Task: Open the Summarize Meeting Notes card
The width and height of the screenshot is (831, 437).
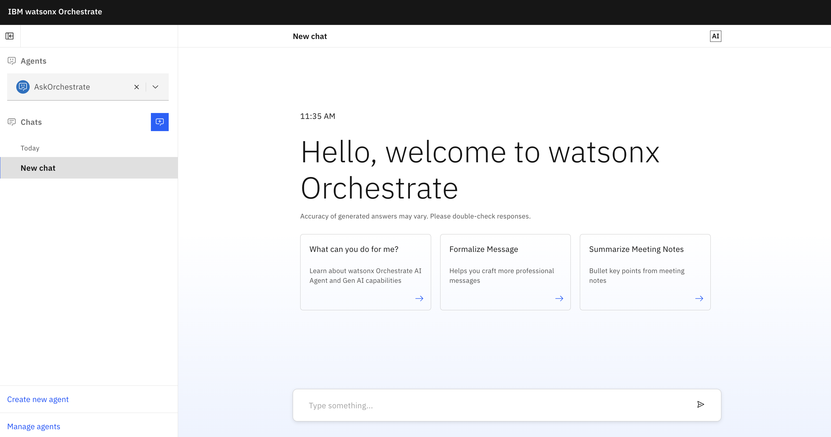Action: tap(645, 272)
